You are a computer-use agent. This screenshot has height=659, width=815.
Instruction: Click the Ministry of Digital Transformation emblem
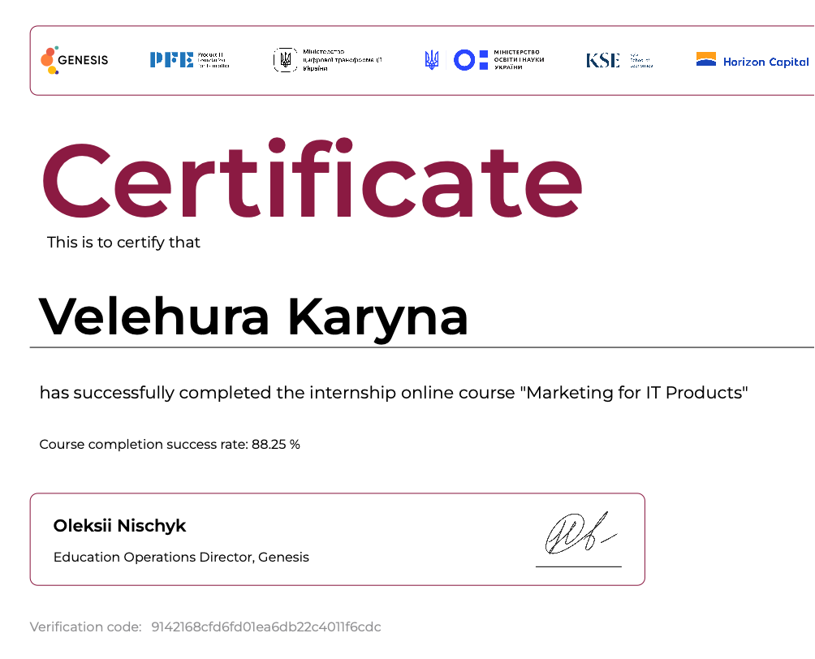(x=286, y=60)
